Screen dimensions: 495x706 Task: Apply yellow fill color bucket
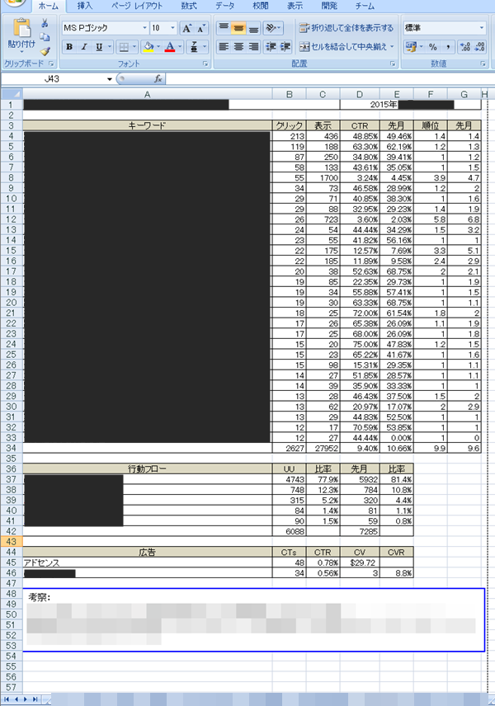148,47
